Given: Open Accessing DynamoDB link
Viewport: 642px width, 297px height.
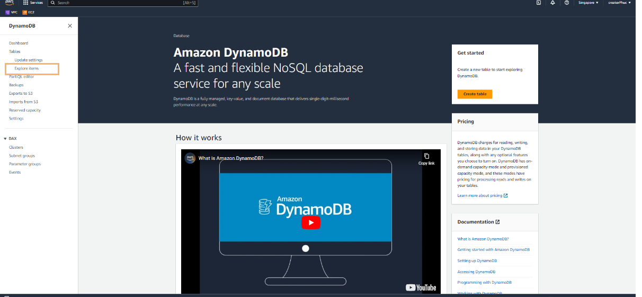Looking at the screenshot, I should tap(477, 272).
